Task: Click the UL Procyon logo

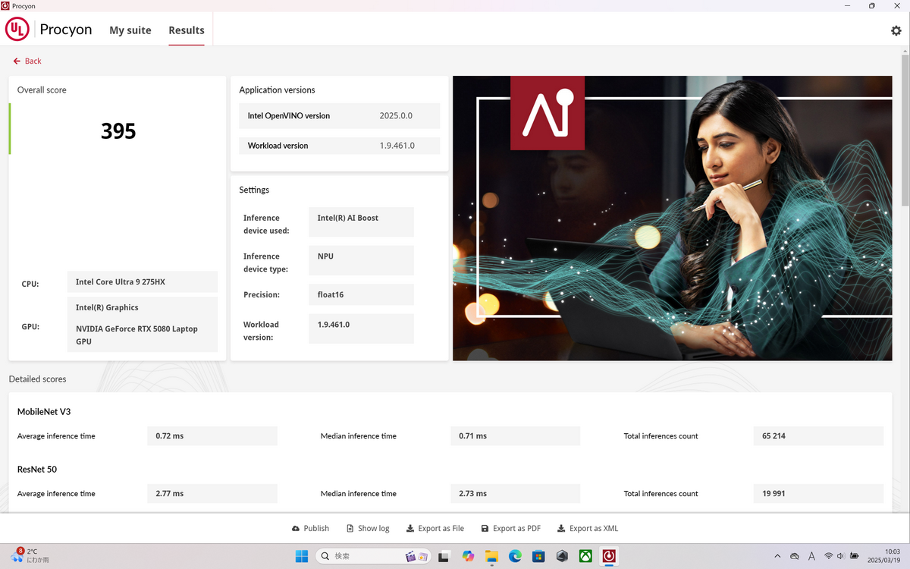Action: pos(17,30)
